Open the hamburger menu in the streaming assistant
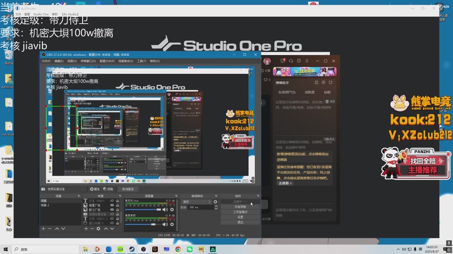 307,61
